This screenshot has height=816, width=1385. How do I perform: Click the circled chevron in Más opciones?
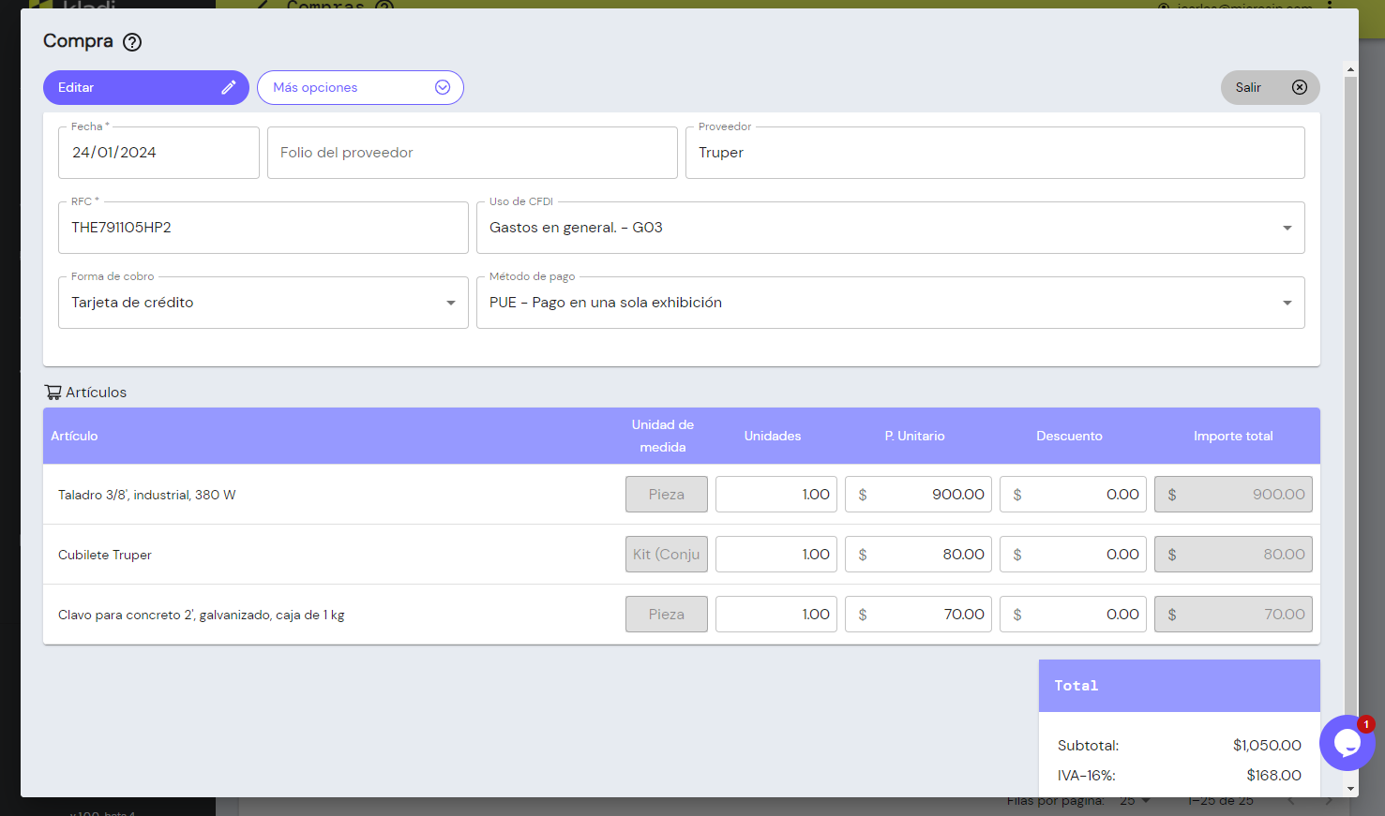pyautogui.click(x=443, y=87)
